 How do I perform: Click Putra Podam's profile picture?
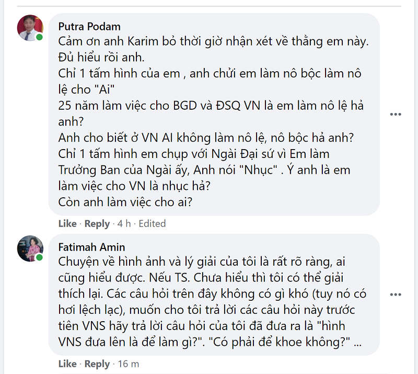pyautogui.click(x=30, y=28)
